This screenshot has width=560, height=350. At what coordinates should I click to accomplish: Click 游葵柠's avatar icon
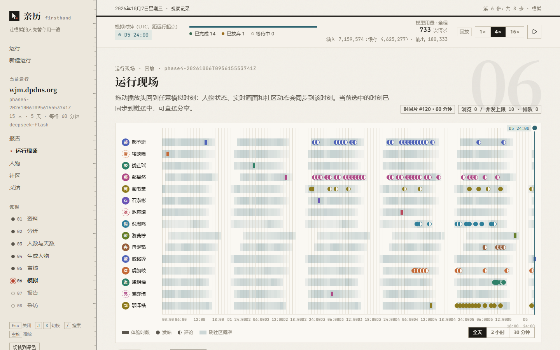pos(126,236)
